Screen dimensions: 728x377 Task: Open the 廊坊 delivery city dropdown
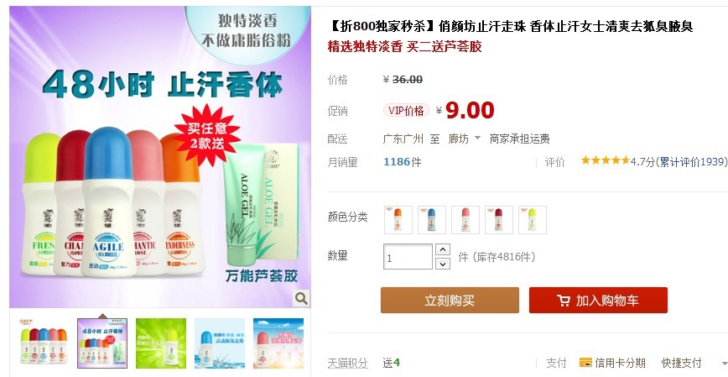pyautogui.click(x=464, y=139)
